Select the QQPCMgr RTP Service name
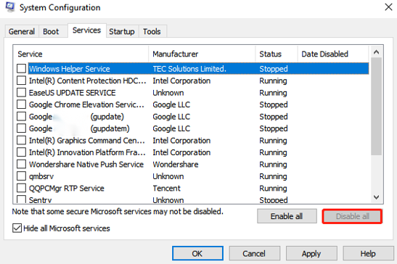Screen dimensions: 397x264 click(x=66, y=189)
